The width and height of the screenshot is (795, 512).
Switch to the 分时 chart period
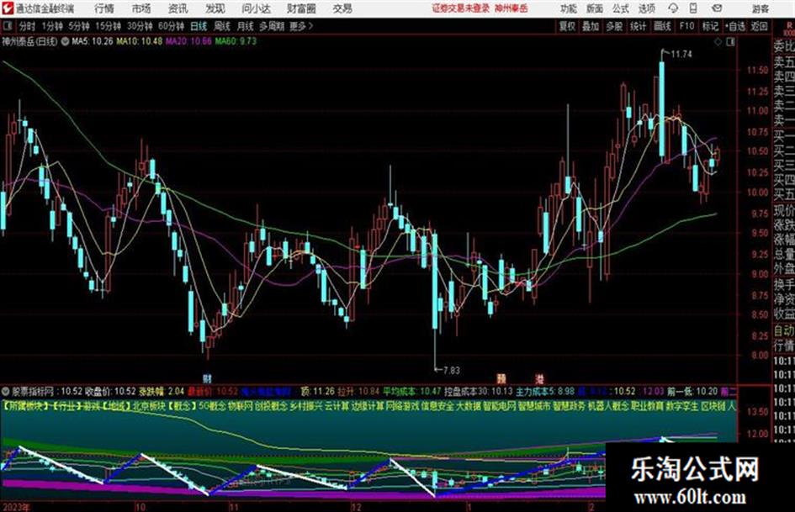coord(28,26)
